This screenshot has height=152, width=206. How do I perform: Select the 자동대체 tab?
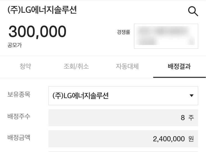tap(127, 67)
